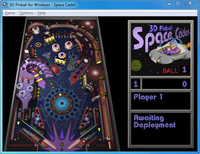200x154 pixels.
Task: Click the score value '0'
Action: click(184, 84)
